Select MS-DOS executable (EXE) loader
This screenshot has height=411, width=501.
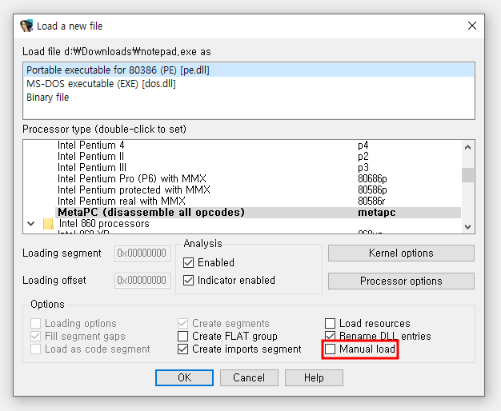(249, 84)
